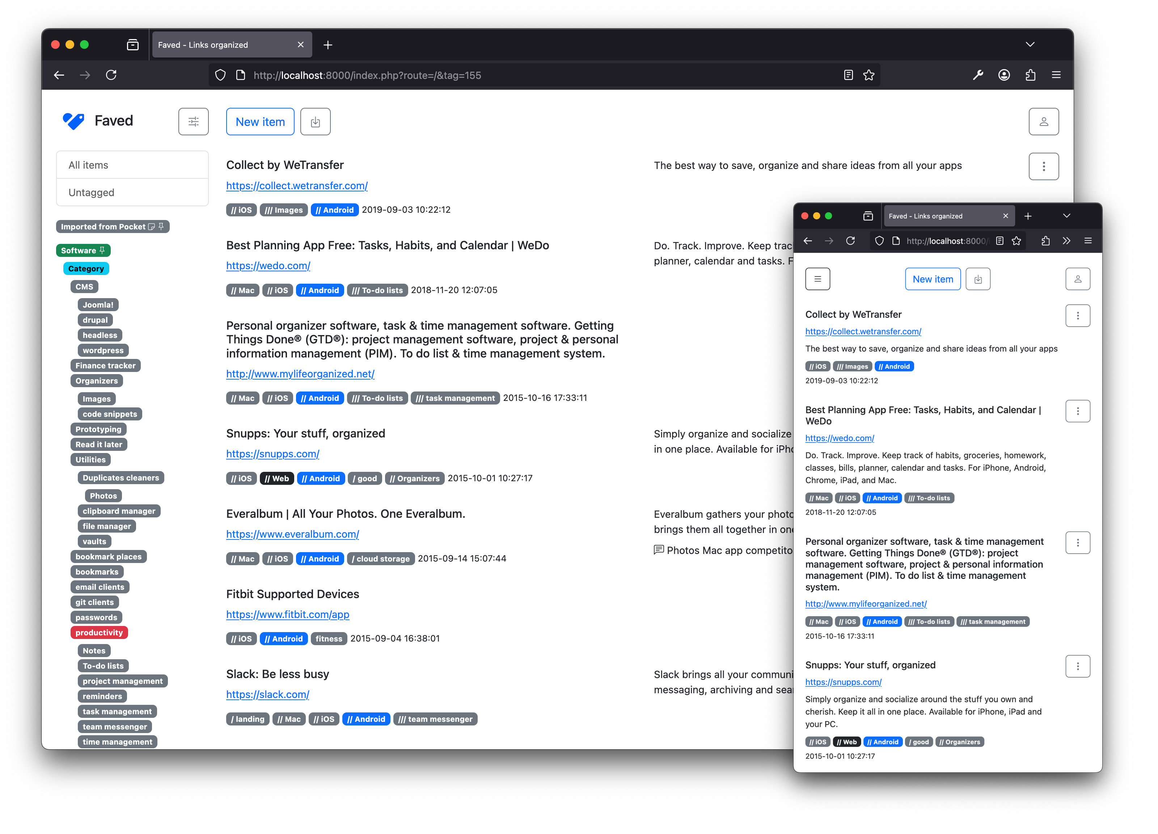Select the red productivity tag in sidebar
Screen dimensions: 1158x834
[99, 632]
